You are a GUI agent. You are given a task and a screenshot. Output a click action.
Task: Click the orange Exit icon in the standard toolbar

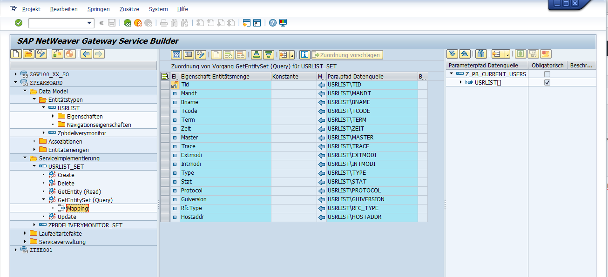(138, 23)
